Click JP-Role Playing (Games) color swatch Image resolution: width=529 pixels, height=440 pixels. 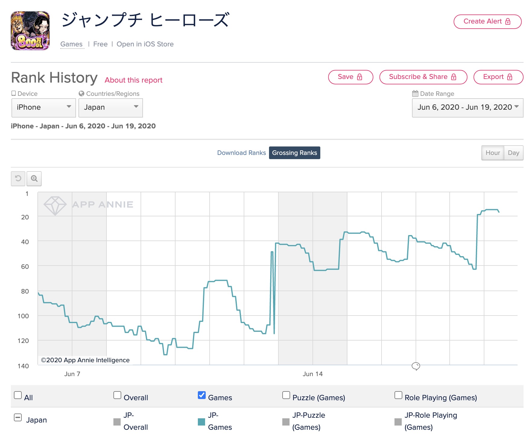click(x=398, y=422)
